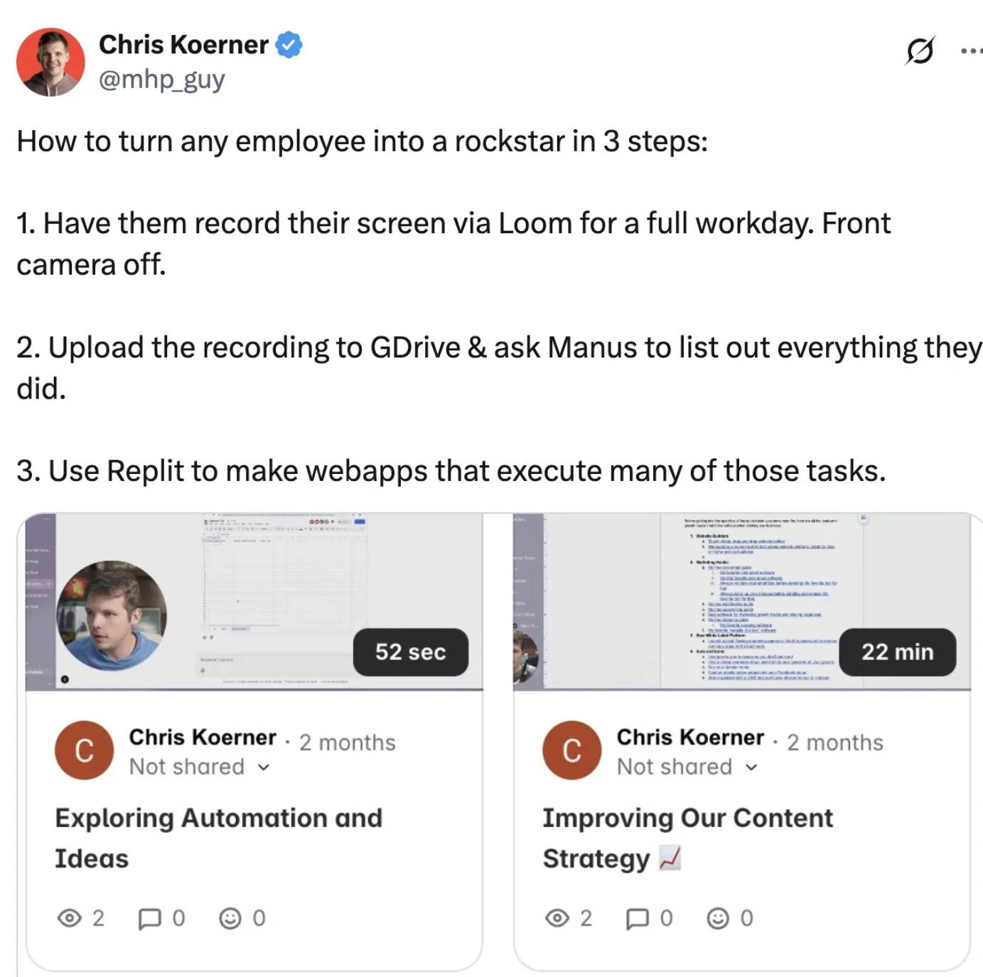Click the views eye icon on second card
Viewport: 983px width, 977px height.
click(x=557, y=918)
